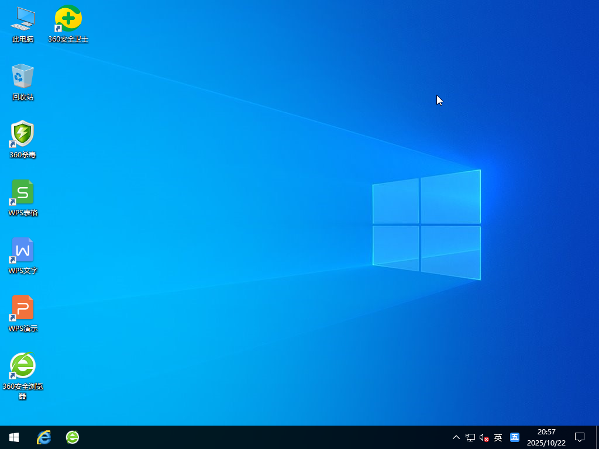The height and width of the screenshot is (449, 599).
Task: Open the network status tray icon
Action: [x=470, y=437]
